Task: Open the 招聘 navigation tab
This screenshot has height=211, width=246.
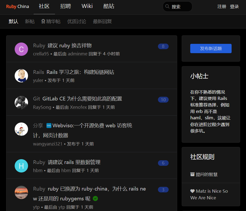Action: pos(66,6)
